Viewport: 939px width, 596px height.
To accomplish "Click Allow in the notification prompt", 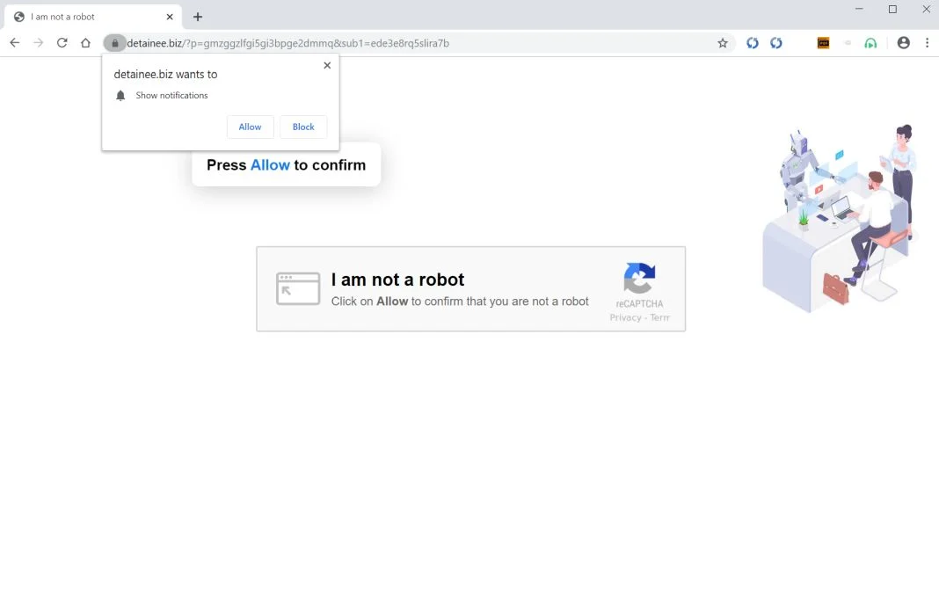I will click(251, 127).
